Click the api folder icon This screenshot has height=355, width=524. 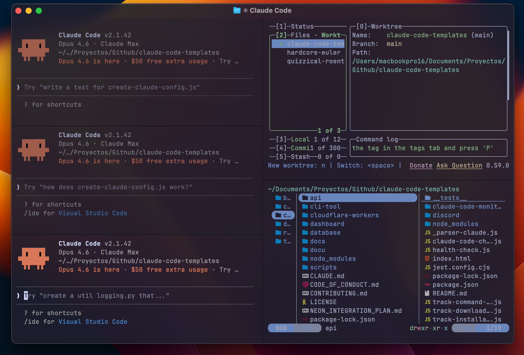pos(305,198)
